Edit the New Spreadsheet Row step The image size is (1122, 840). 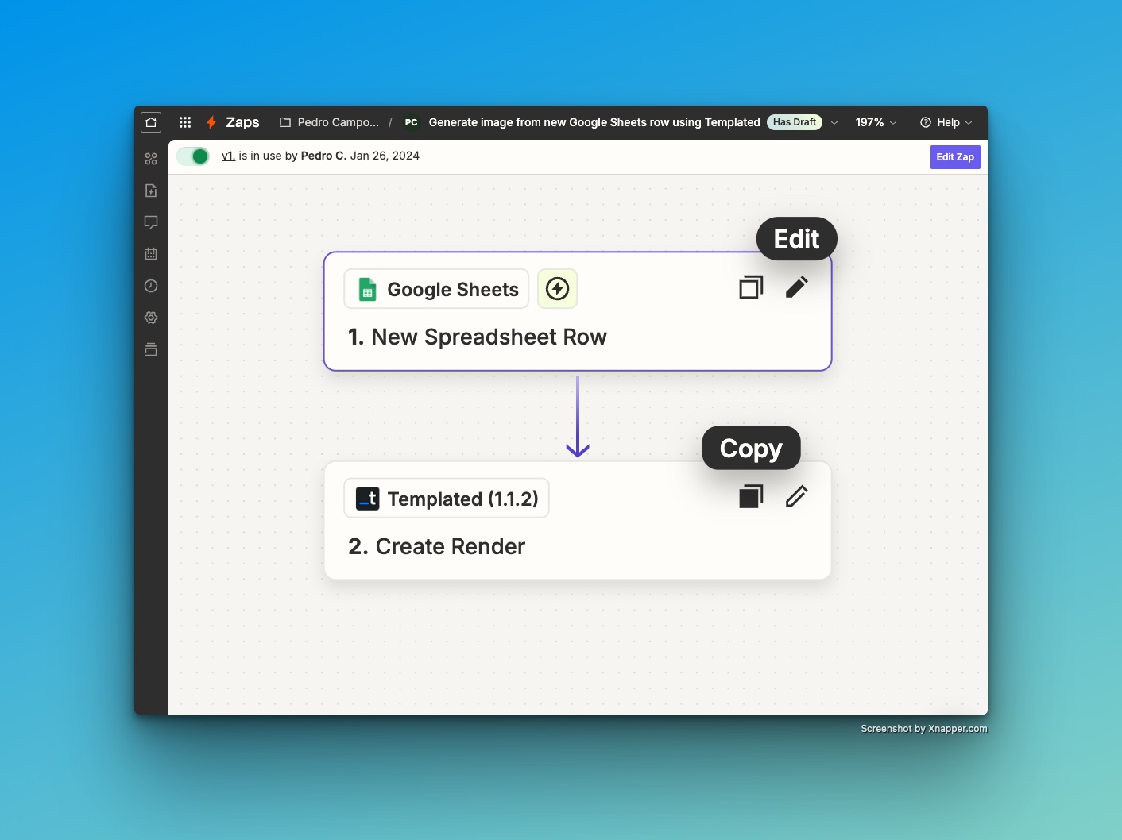tap(797, 287)
